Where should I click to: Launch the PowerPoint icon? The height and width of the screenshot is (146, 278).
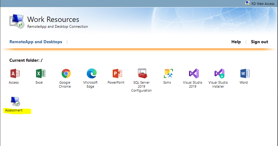[117, 73]
